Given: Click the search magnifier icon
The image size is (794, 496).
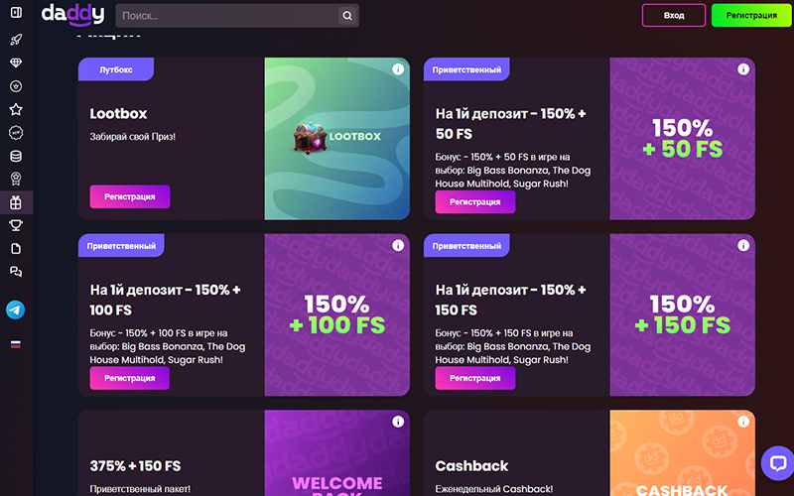Looking at the screenshot, I should click(347, 16).
